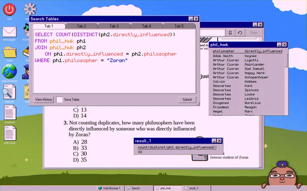This screenshot has height=191, width=307.
Task: Click the Ligotti cell
Action: (x=251, y=60)
